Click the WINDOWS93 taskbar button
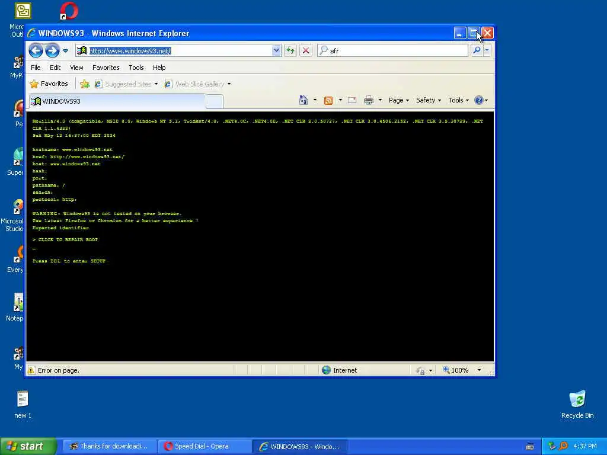This screenshot has width=607, height=455. [299, 447]
